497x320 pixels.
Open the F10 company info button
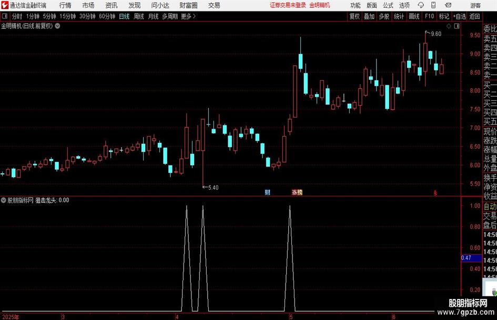coord(430,16)
